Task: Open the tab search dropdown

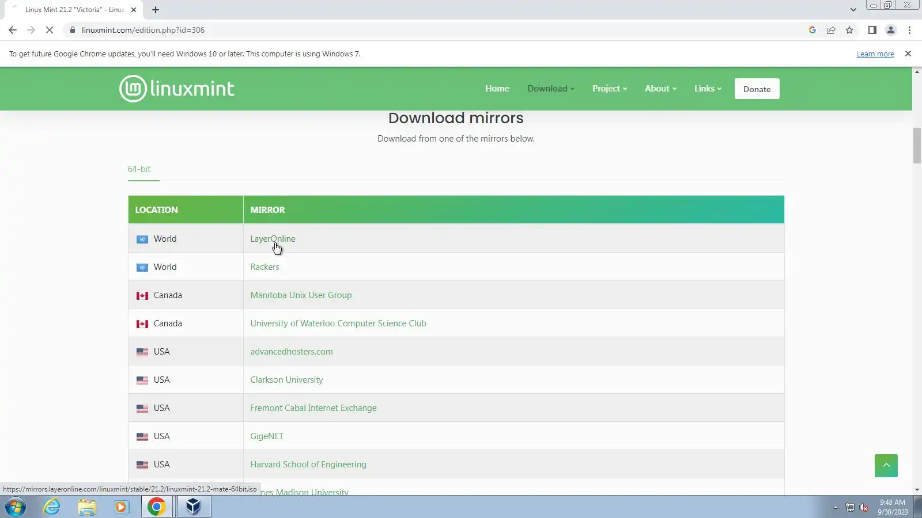Action: (853, 10)
